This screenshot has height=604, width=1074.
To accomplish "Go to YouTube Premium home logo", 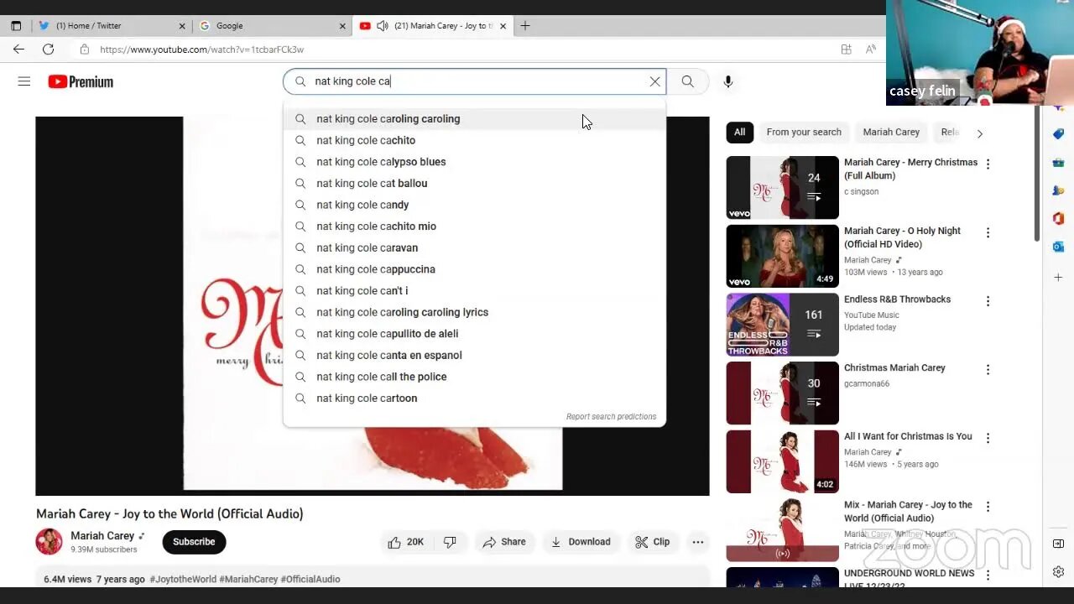I will 81,81.
